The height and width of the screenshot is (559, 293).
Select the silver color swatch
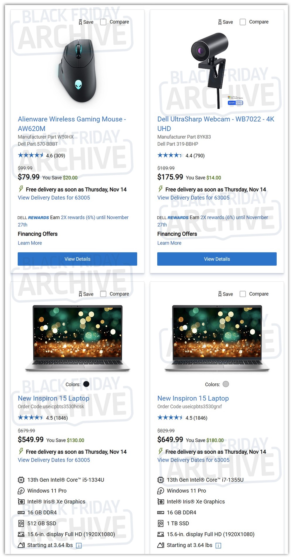226,384
